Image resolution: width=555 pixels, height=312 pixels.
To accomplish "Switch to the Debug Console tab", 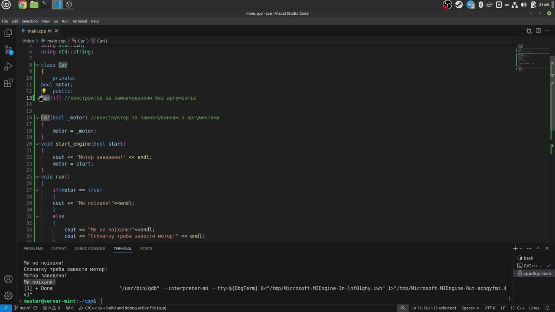I will pos(90,249).
